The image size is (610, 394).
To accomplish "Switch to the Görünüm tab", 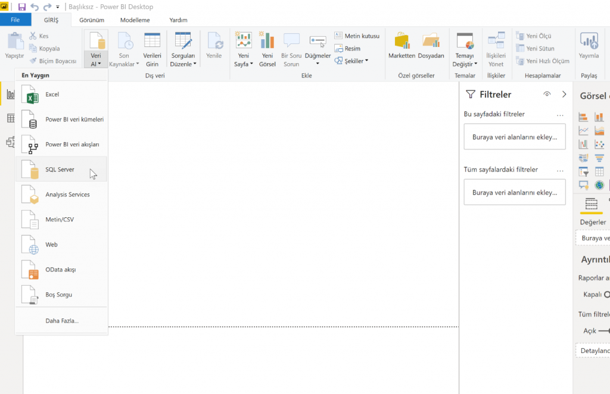I will click(x=92, y=20).
